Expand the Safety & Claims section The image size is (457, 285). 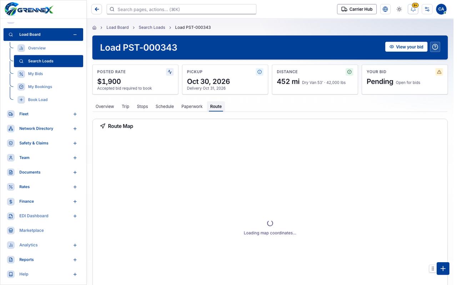point(75,143)
